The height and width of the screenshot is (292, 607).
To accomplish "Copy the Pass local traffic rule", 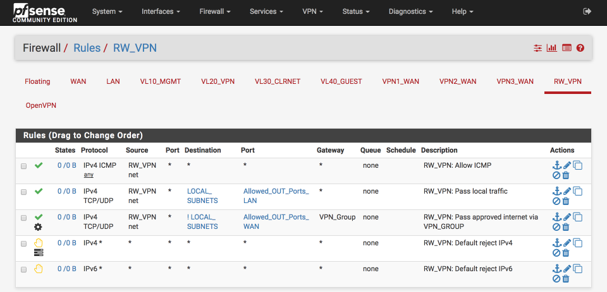I will [577, 191].
